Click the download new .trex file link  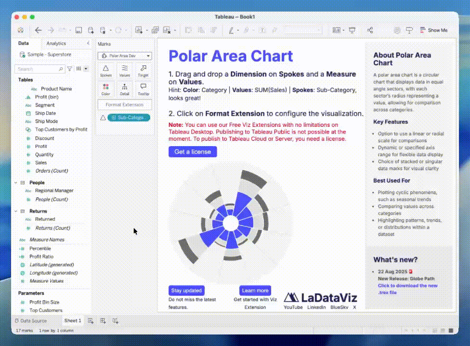(x=408, y=289)
